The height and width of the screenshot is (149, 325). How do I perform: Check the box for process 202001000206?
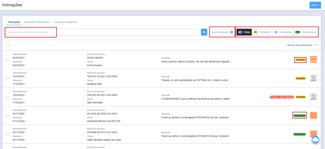(7, 60)
